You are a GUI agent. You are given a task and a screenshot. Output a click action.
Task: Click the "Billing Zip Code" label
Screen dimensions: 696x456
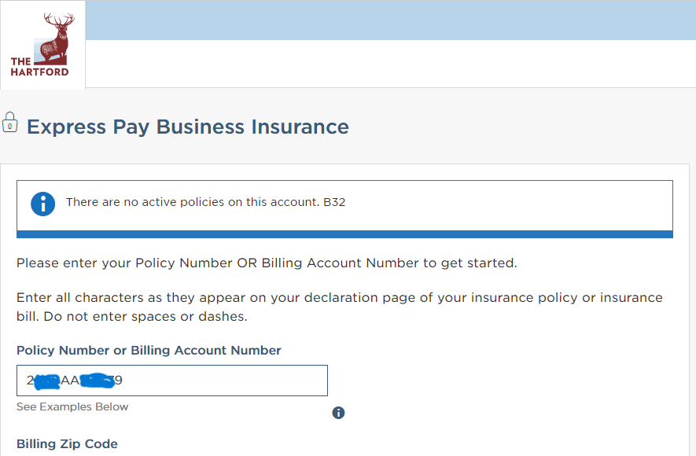coord(67,444)
